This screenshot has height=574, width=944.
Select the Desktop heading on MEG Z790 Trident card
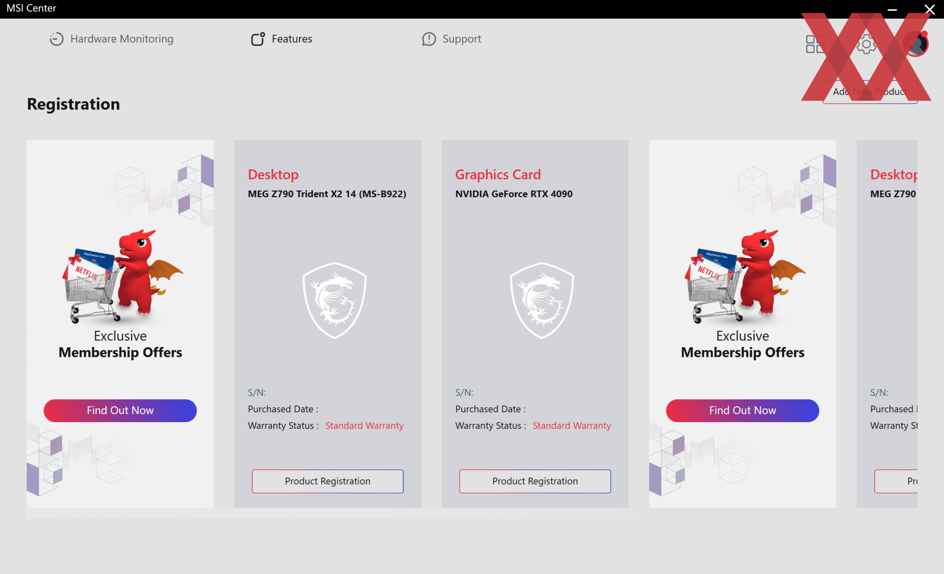(x=273, y=174)
